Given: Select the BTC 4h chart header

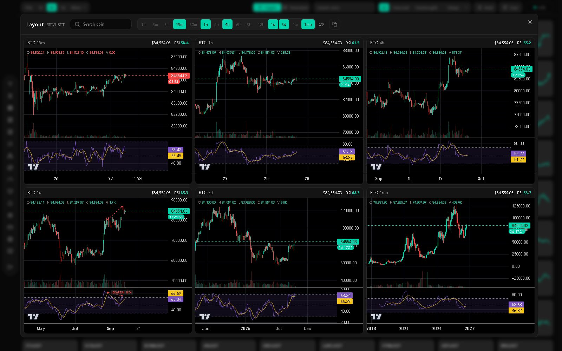Looking at the screenshot, I should 451,43.
